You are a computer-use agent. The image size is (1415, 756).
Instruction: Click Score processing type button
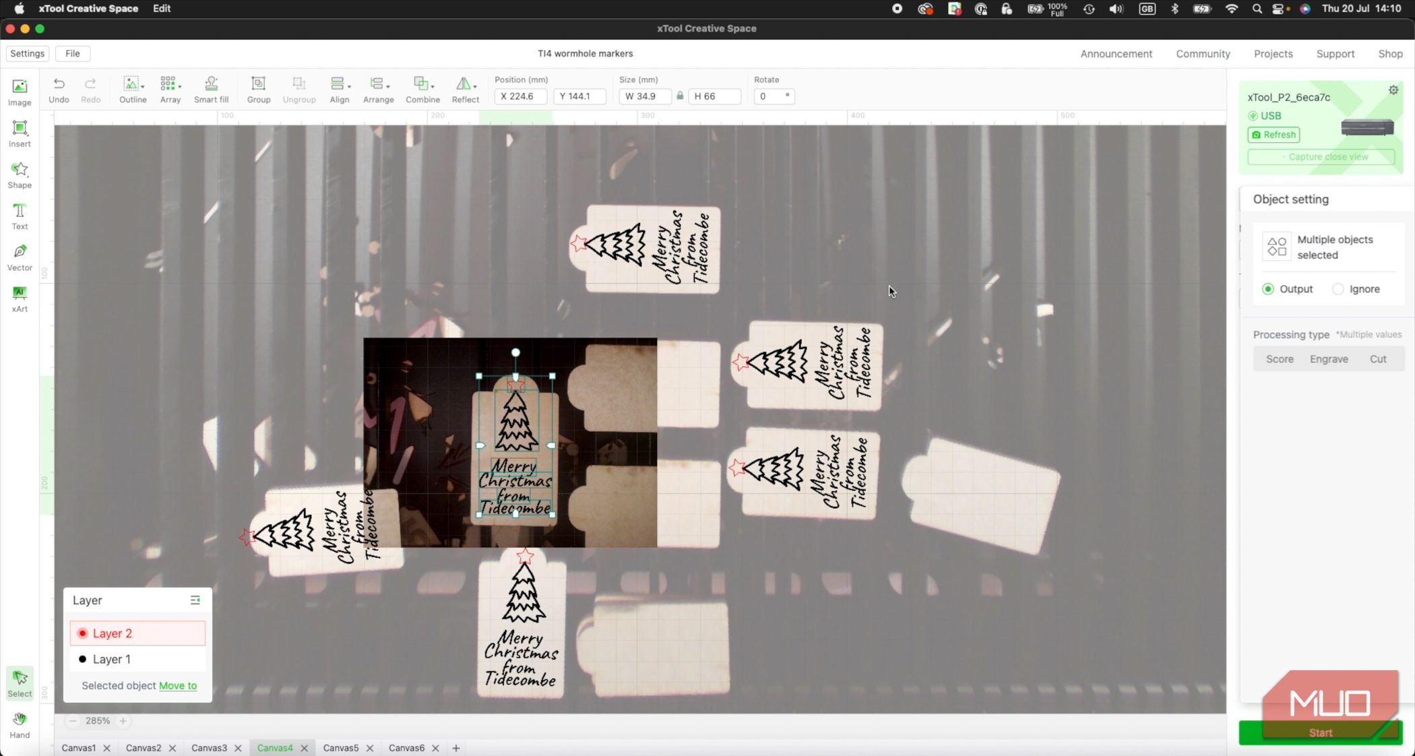[x=1280, y=358]
